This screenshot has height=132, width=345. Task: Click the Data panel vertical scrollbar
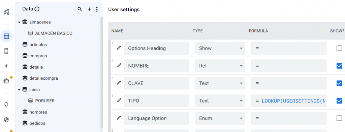(x=102, y=72)
